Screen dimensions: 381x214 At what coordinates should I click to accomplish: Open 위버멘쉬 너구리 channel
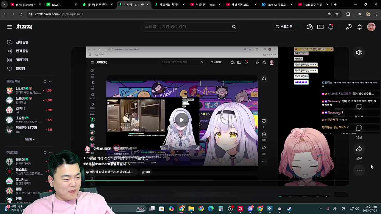[29, 130]
